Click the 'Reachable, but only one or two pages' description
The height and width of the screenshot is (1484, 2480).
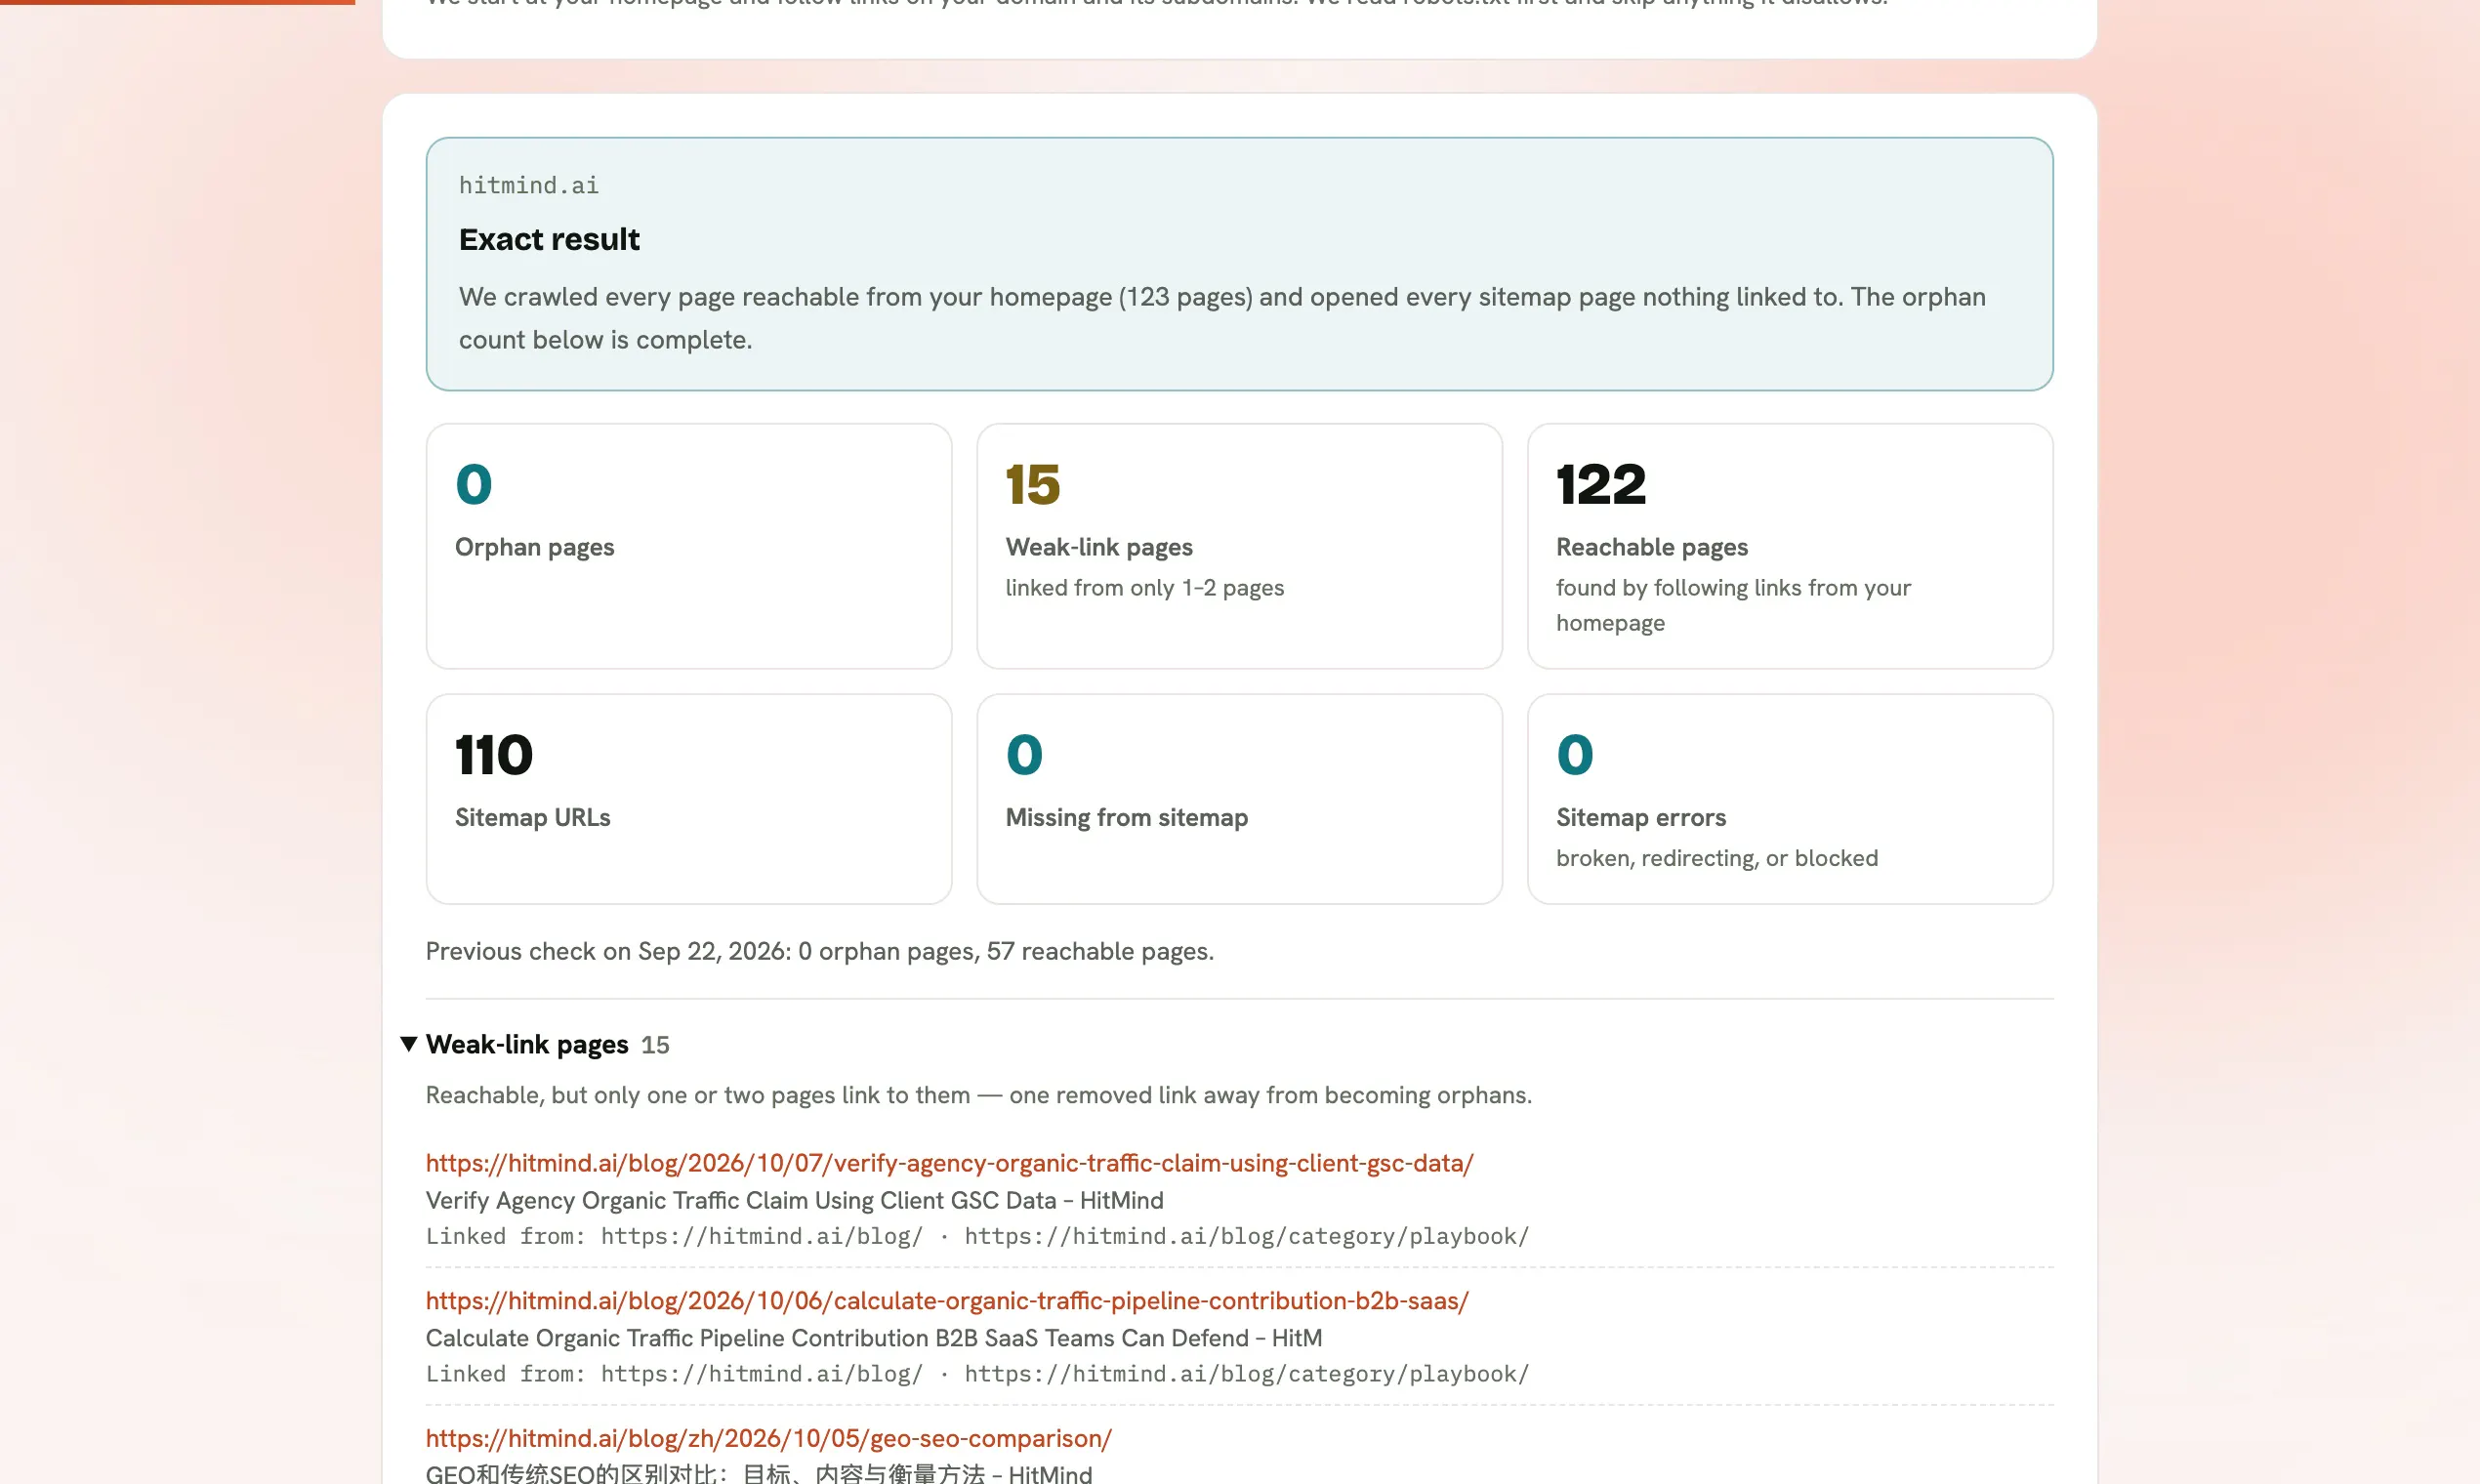click(x=978, y=1095)
